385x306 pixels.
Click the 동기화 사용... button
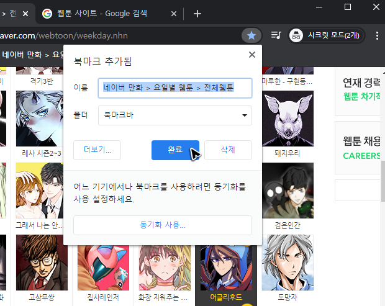(x=162, y=225)
